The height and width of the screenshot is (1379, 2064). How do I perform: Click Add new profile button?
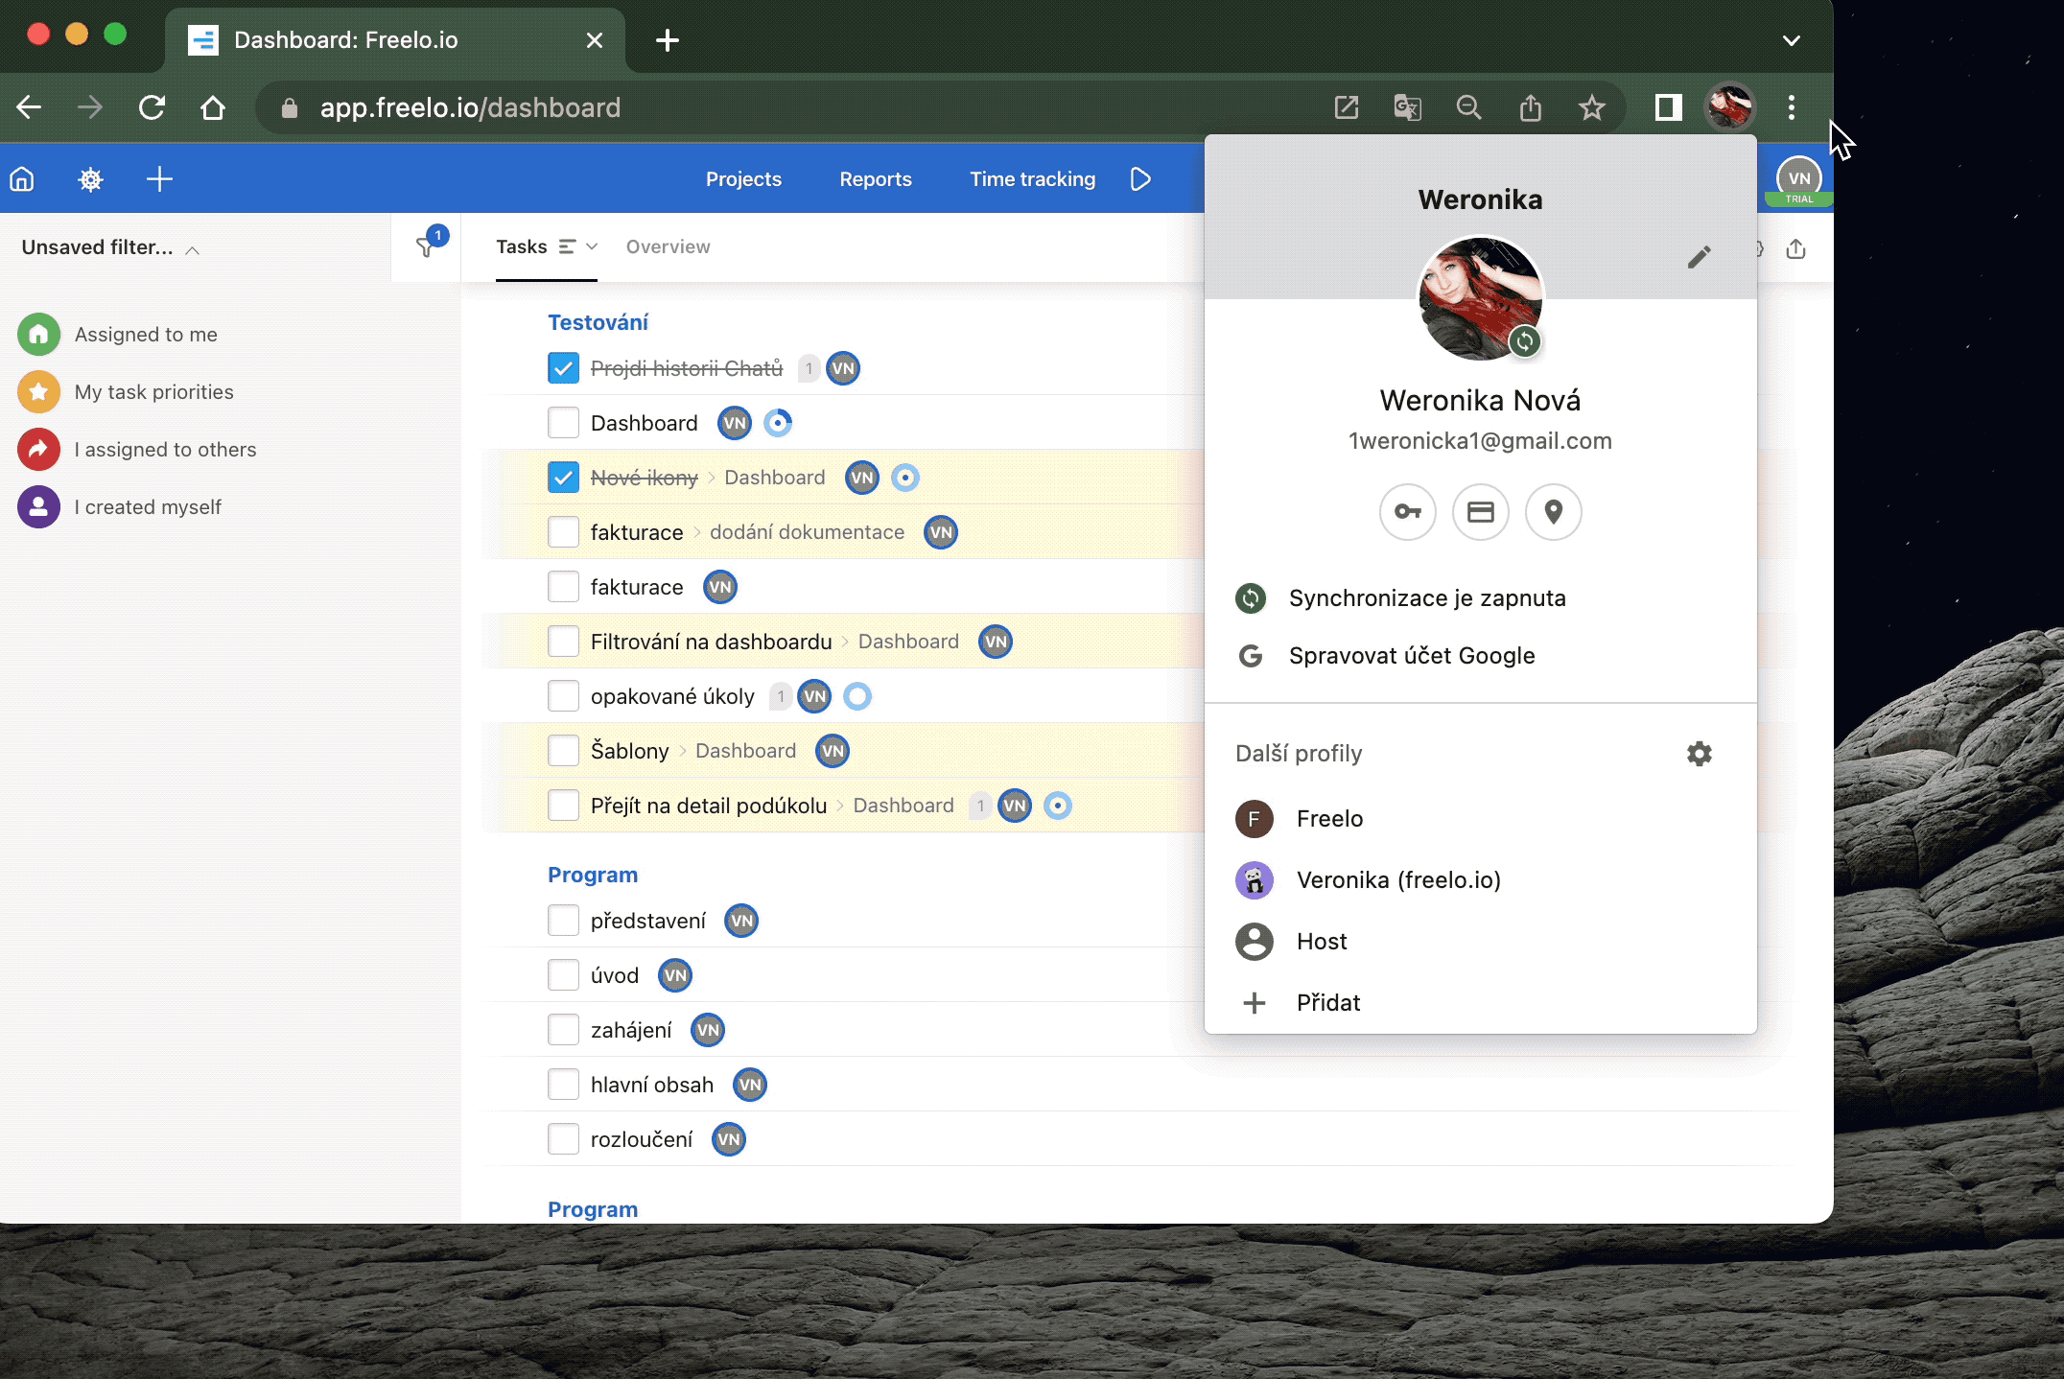[x=1326, y=1002]
